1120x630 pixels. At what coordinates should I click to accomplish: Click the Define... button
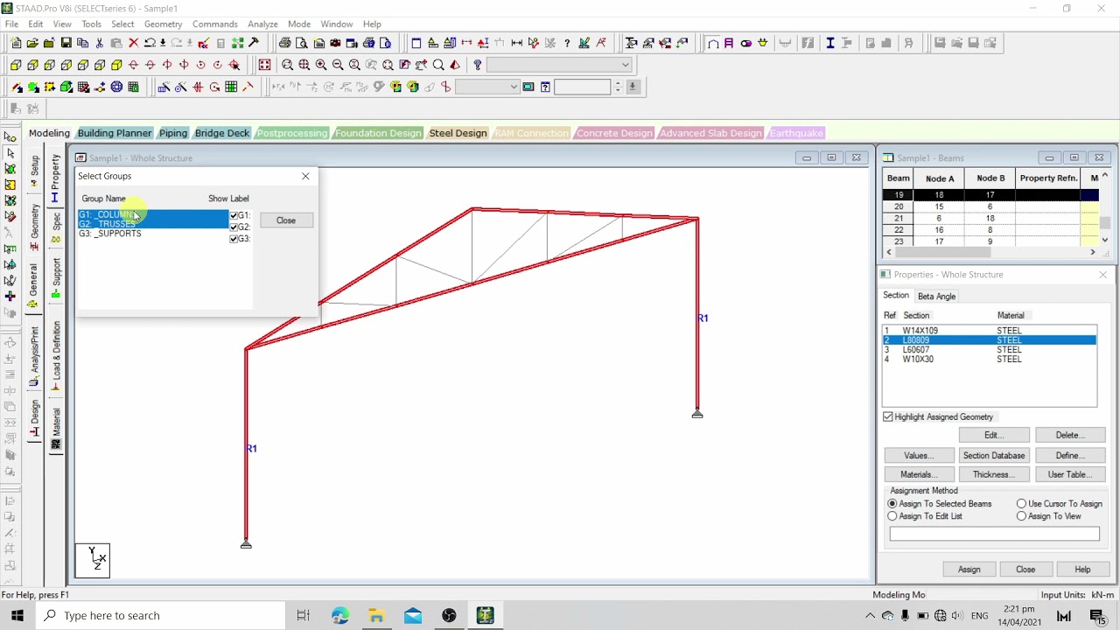point(1069,456)
